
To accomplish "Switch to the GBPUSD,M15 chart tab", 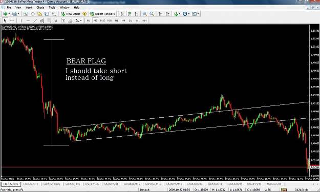I will (153, 184).
